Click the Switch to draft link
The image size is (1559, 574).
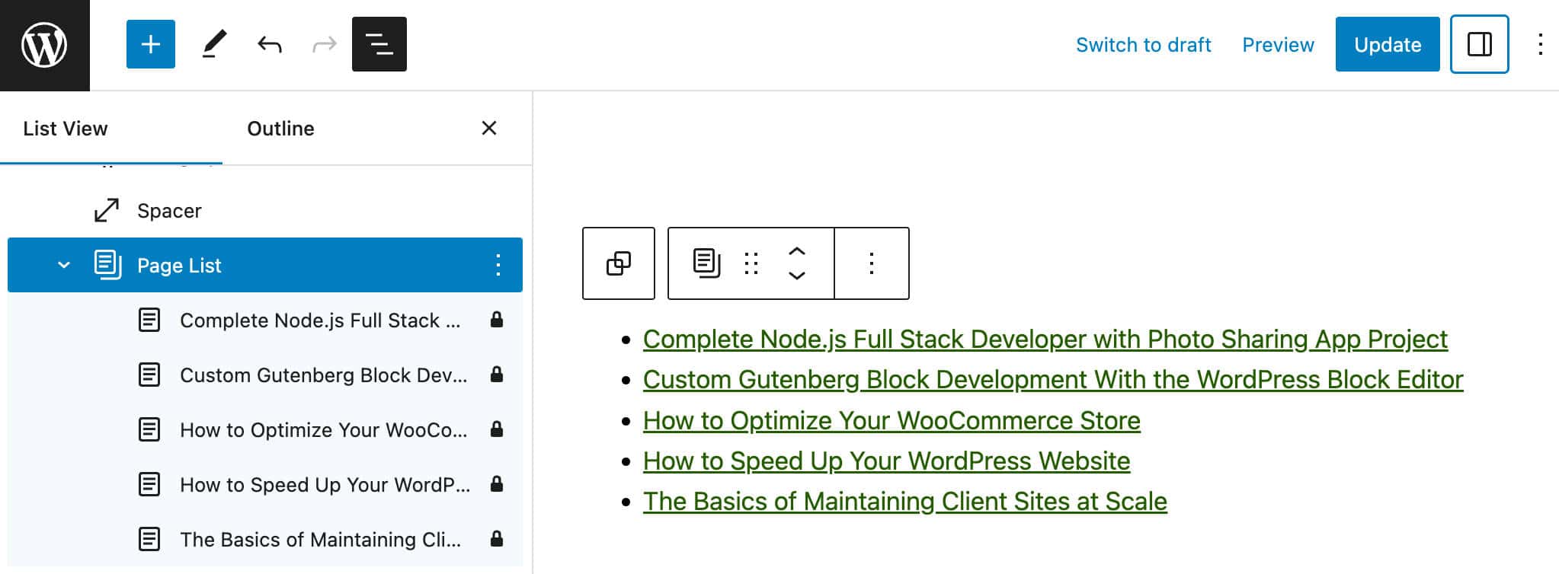click(x=1143, y=45)
